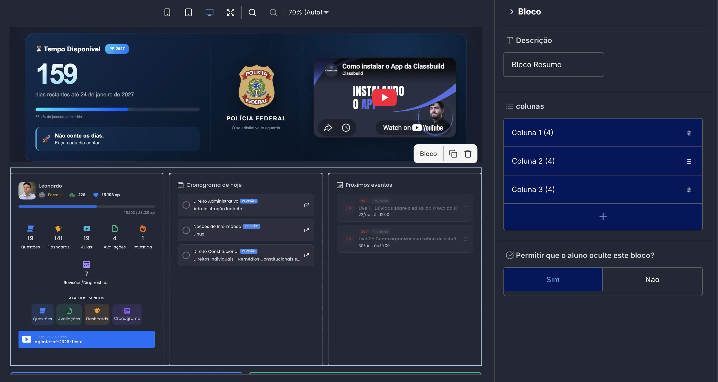This screenshot has width=718, height=382.
Task: Select desktop monitor preview
Action: pyautogui.click(x=209, y=12)
